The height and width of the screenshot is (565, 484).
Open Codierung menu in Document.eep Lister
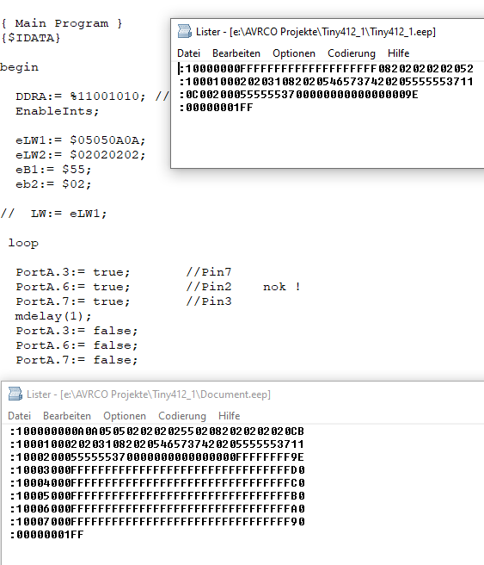point(182,416)
